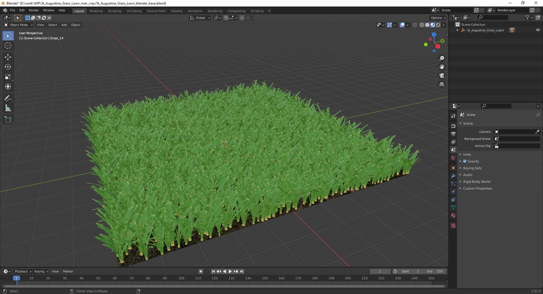This screenshot has width=543, height=294.
Task: Activate the Select Box tool
Action: point(8,36)
